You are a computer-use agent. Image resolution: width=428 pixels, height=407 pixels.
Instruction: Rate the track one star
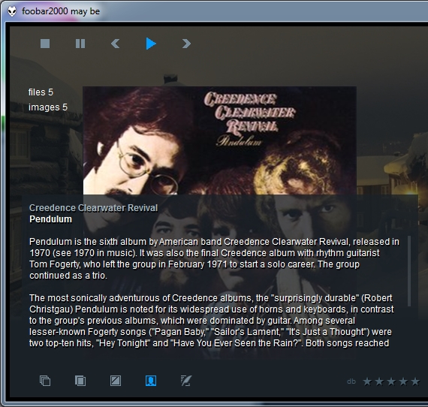tap(367, 381)
